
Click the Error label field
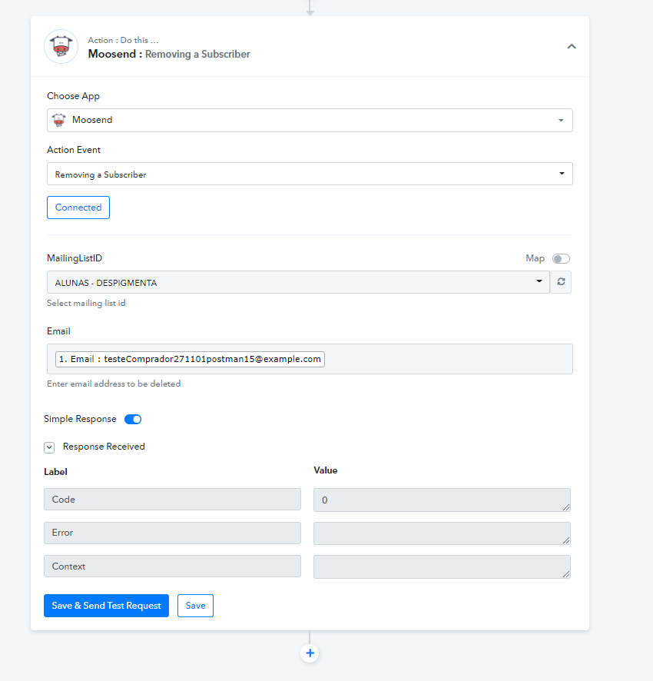tap(172, 533)
